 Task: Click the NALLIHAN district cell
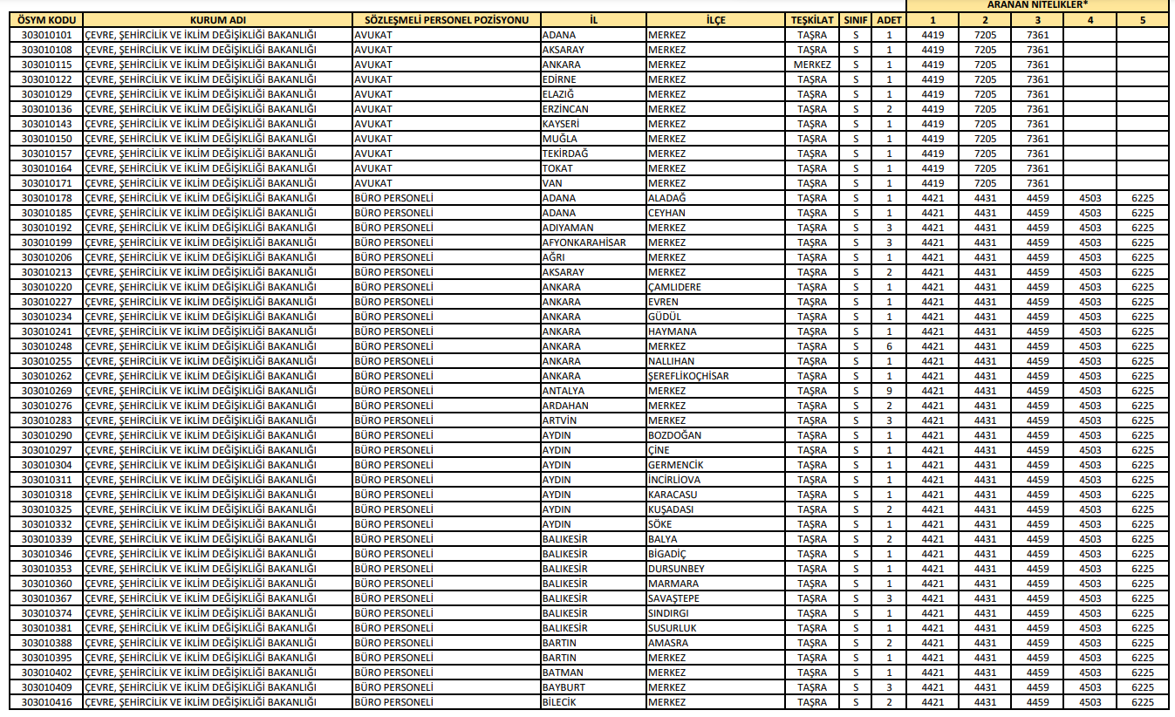715,361
